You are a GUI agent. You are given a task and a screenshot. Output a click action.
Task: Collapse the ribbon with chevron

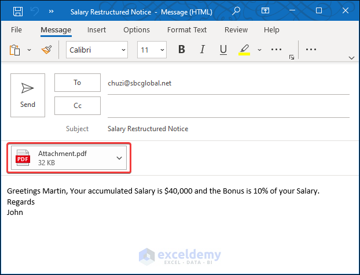tap(351, 58)
